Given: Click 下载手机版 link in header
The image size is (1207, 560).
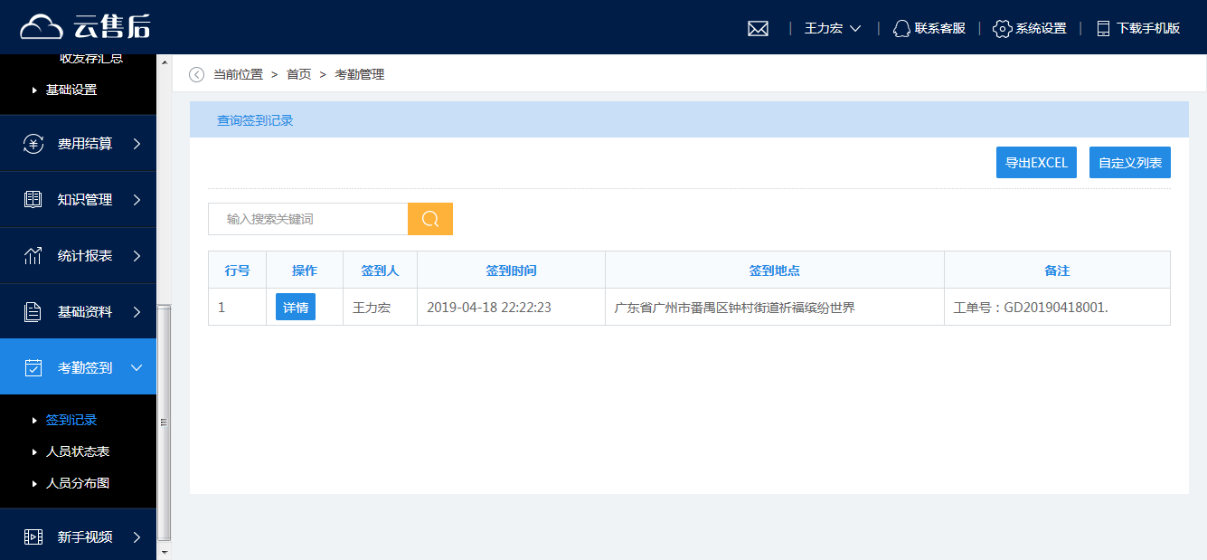Looking at the screenshot, I should click(1148, 28).
